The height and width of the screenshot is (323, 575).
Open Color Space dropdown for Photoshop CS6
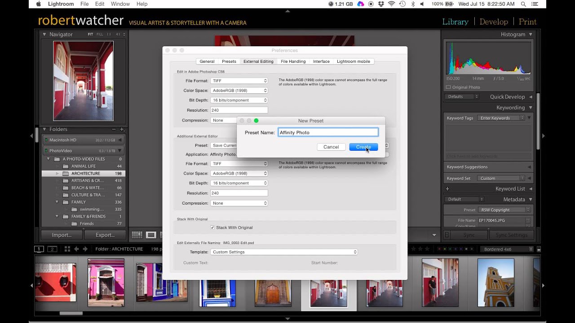point(239,91)
